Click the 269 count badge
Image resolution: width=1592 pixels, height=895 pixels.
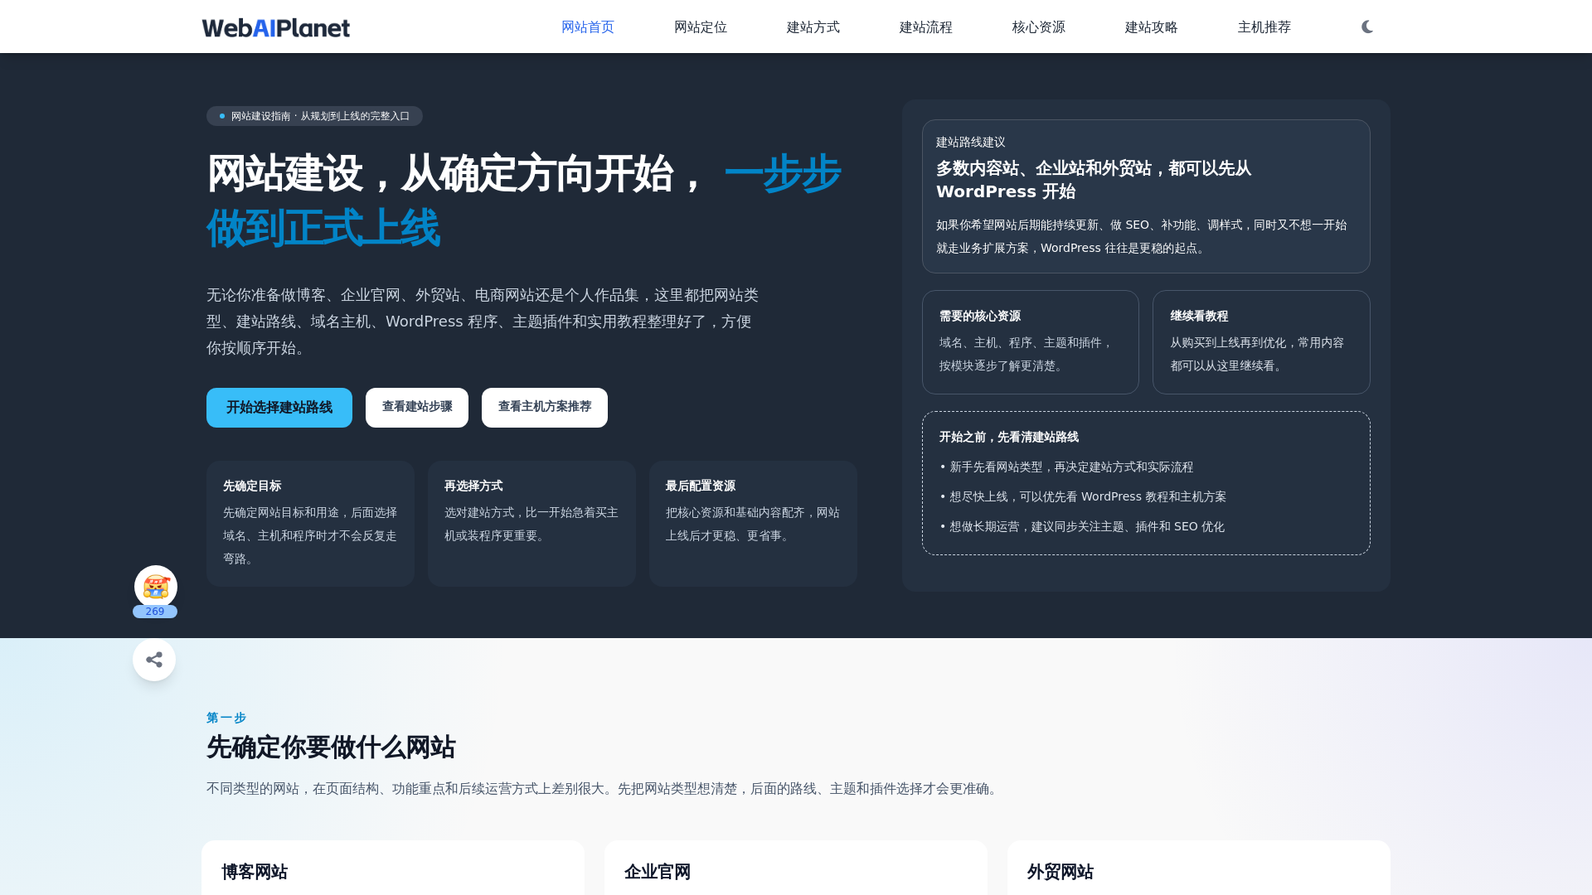point(155,612)
